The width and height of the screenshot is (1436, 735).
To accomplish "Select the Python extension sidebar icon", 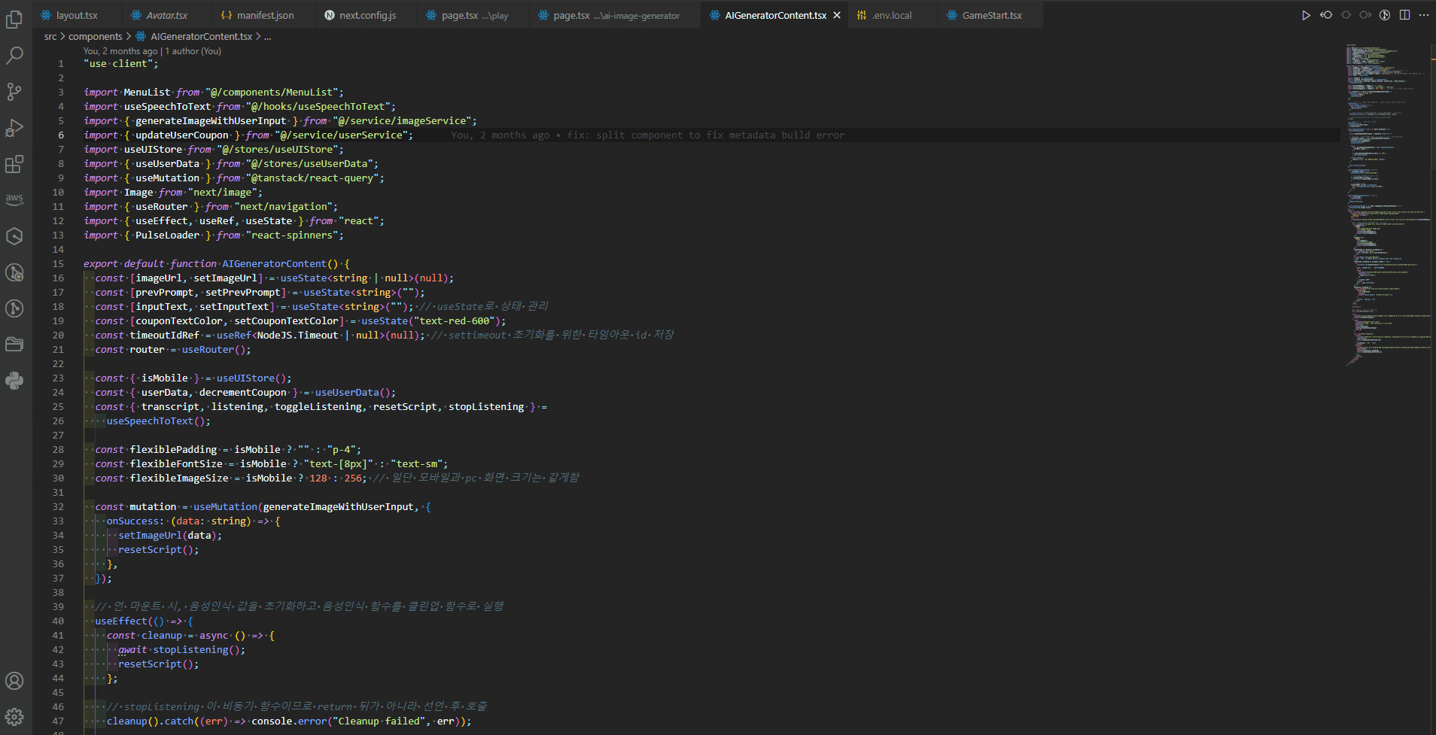I will point(15,381).
